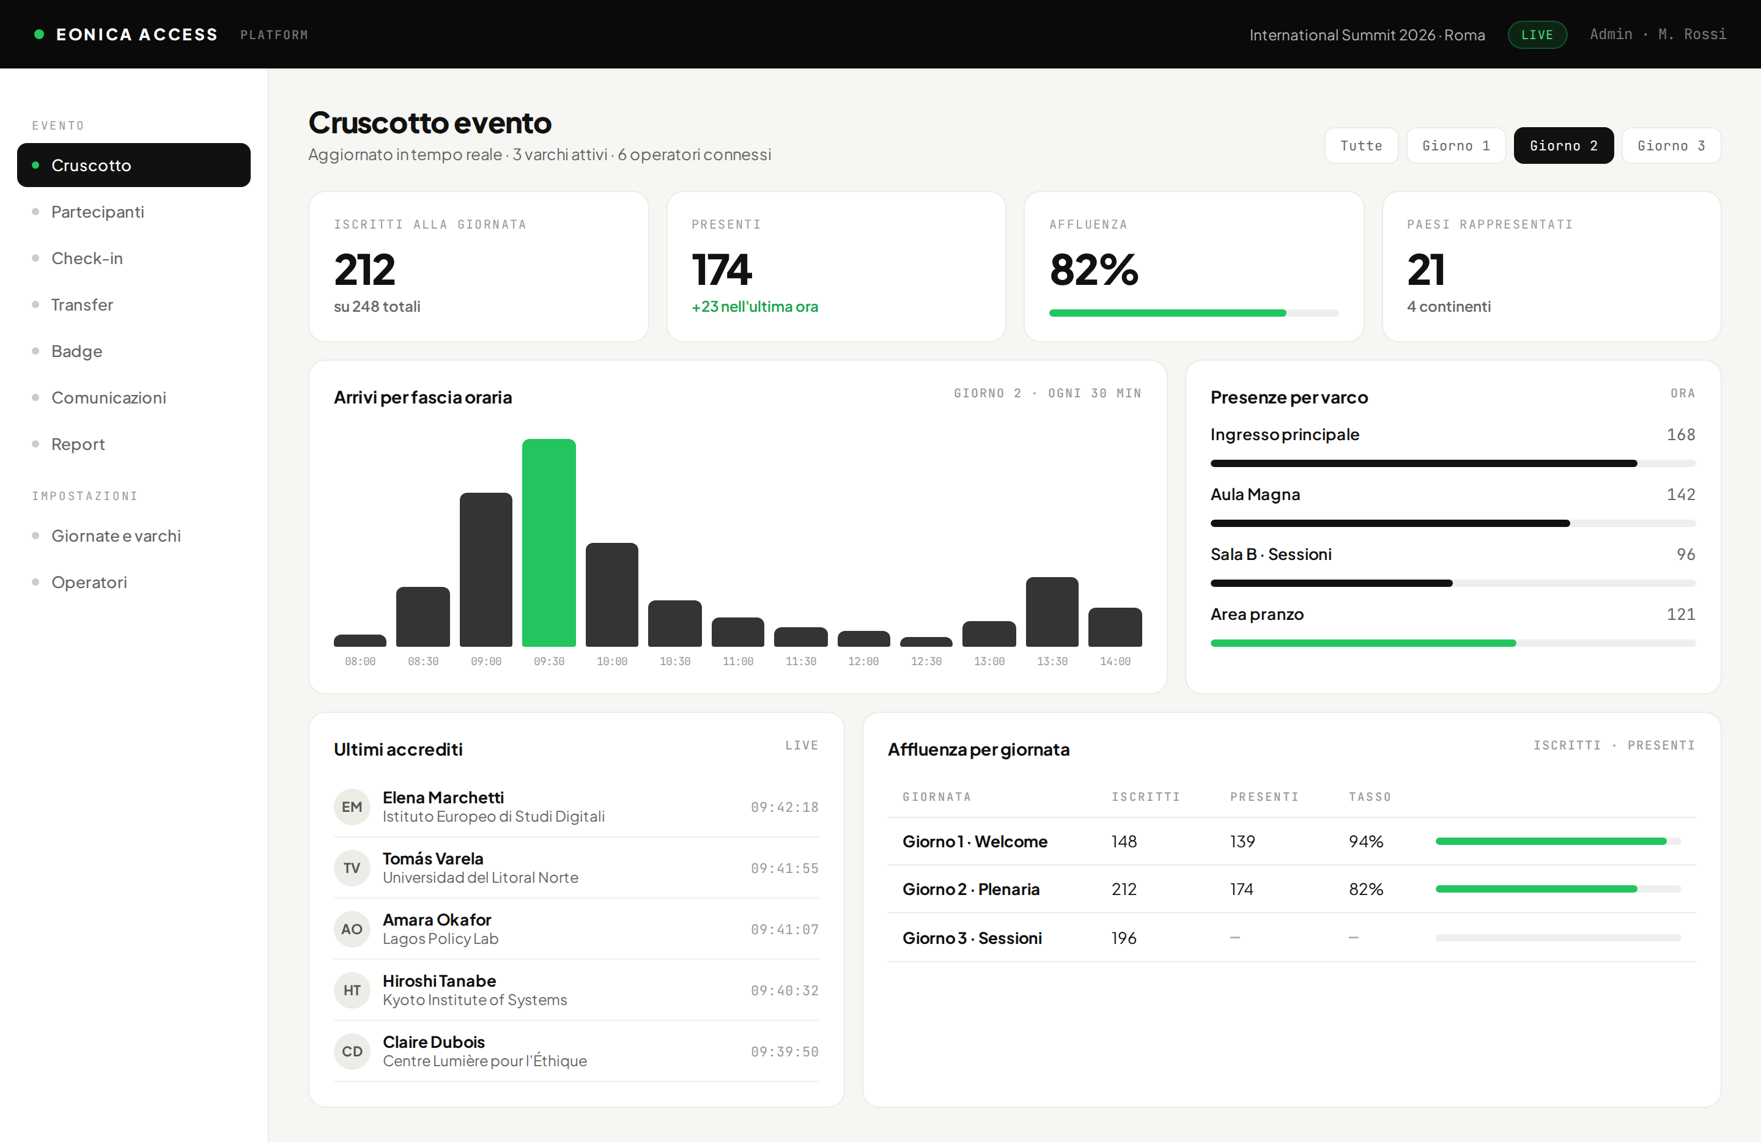Open the Report section
The height and width of the screenshot is (1142, 1761).
pyautogui.click(x=134, y=444)
